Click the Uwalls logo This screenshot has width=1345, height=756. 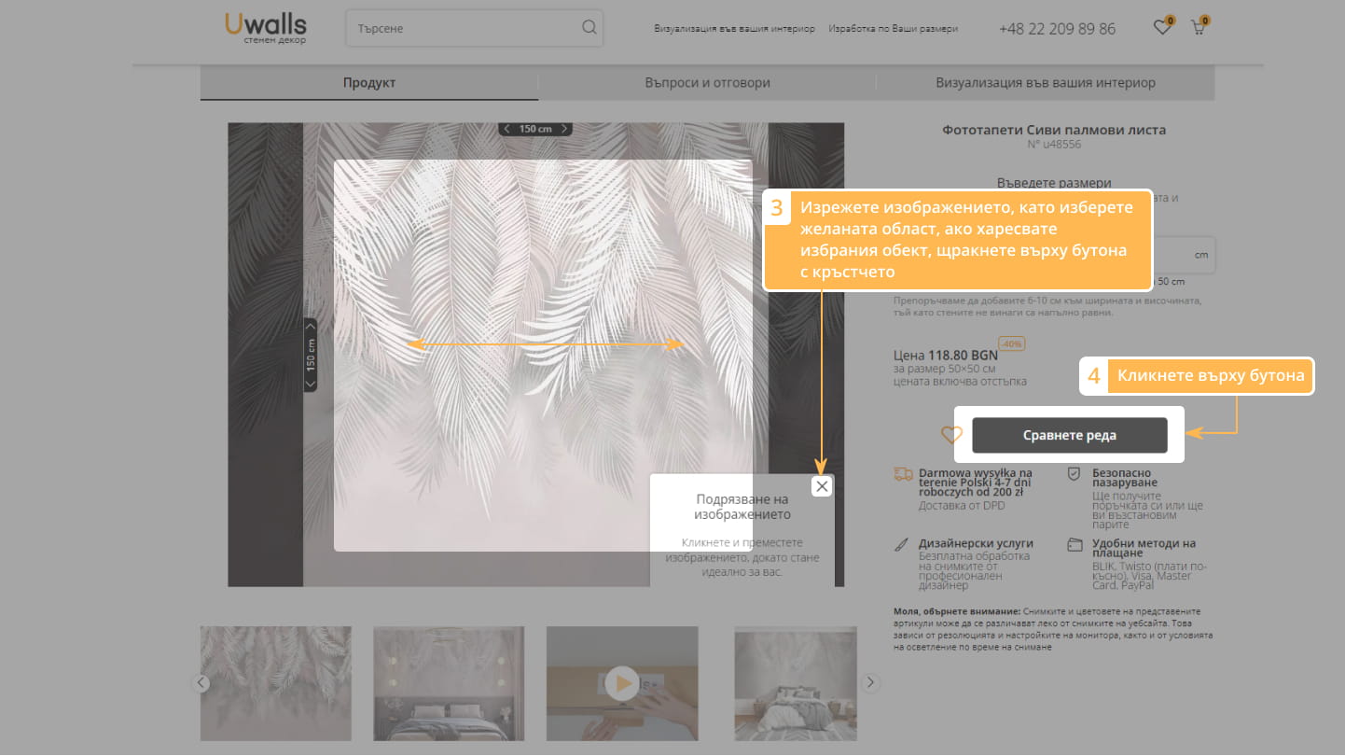tap(266, 27)
